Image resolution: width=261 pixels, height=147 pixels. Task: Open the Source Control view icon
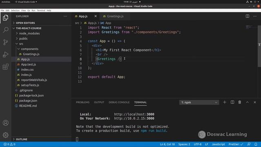[x=5, y=42]
